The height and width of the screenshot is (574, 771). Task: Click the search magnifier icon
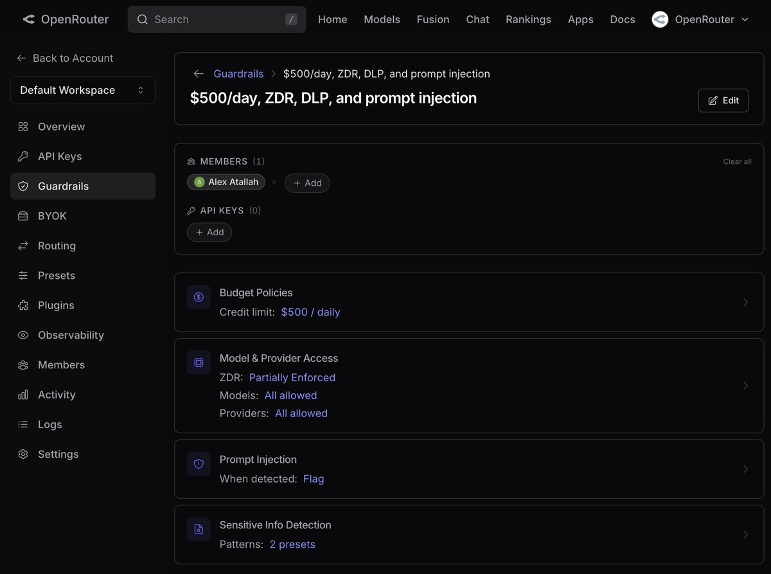pyautogui.click(x=143, y=19)
